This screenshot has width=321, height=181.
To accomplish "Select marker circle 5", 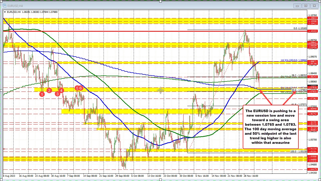I will 77,88.
